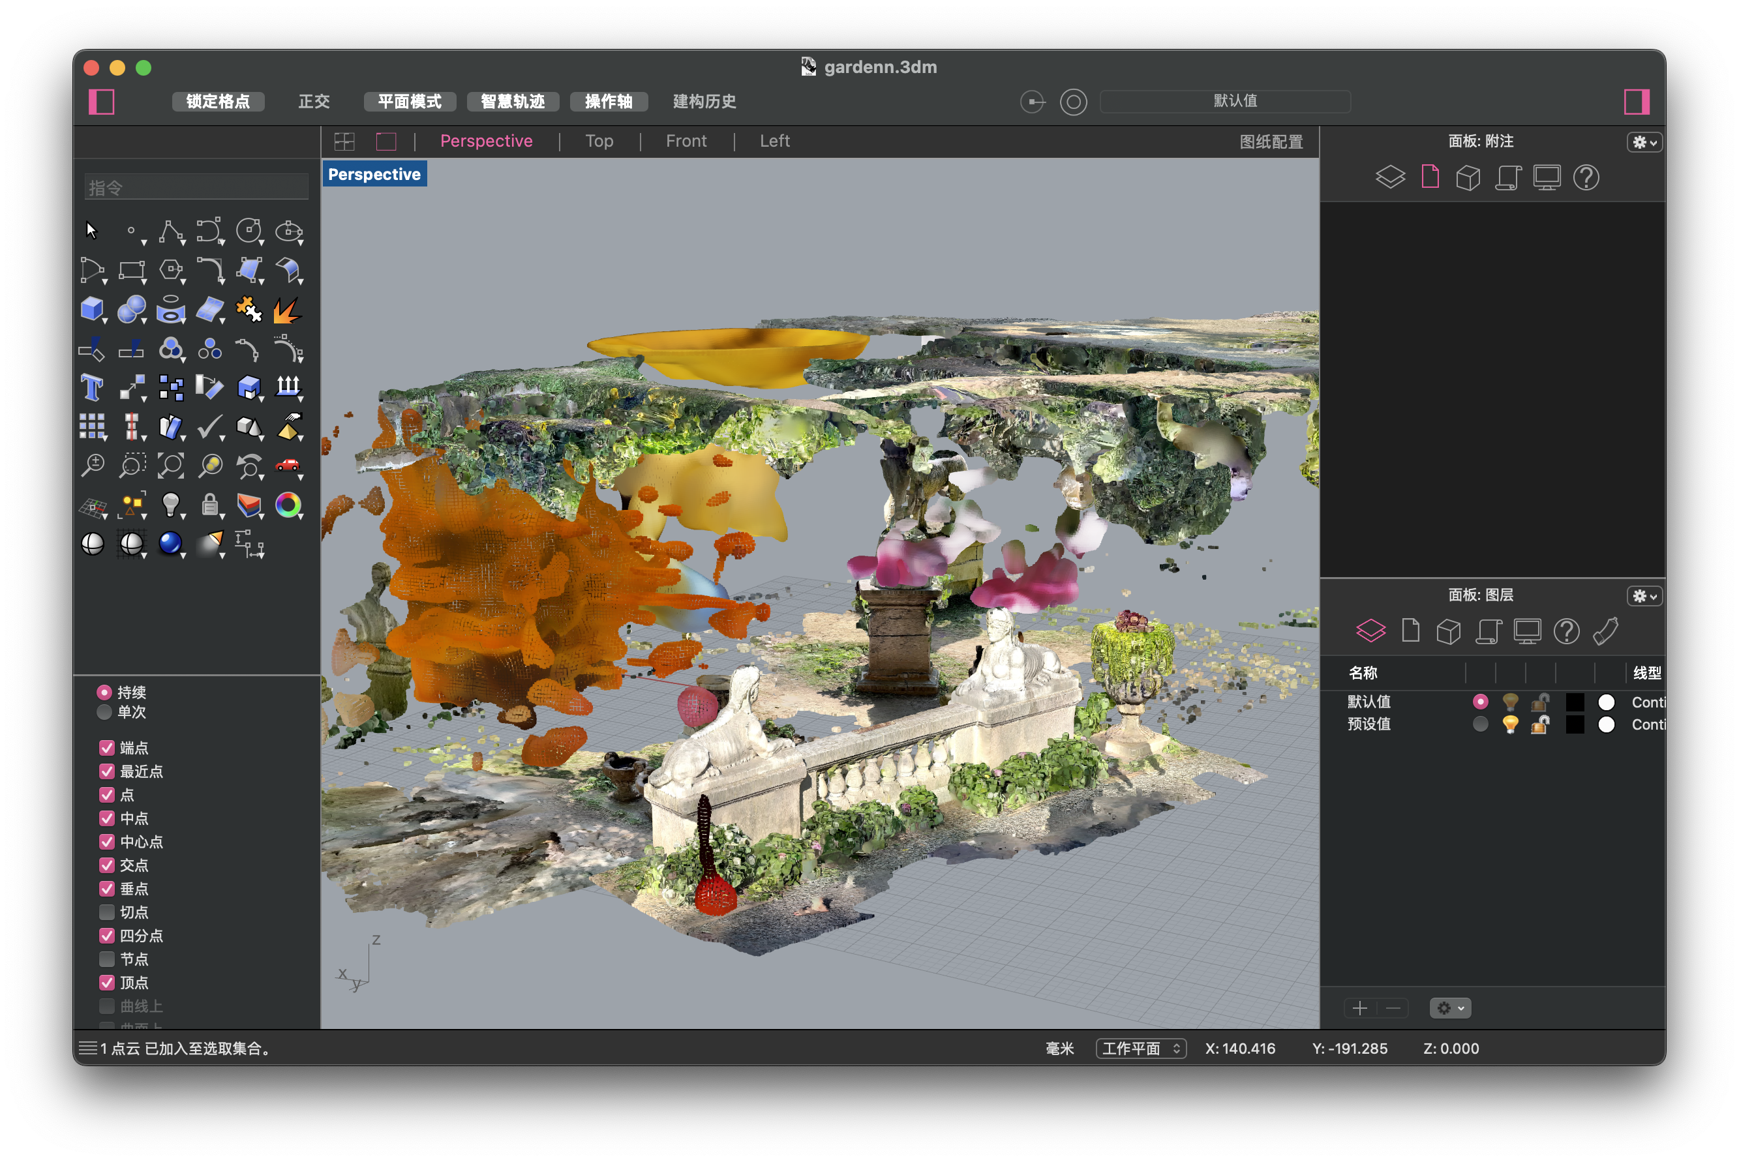
Task: Toggle the left sidebar icon
Action: tap(102, 102)
